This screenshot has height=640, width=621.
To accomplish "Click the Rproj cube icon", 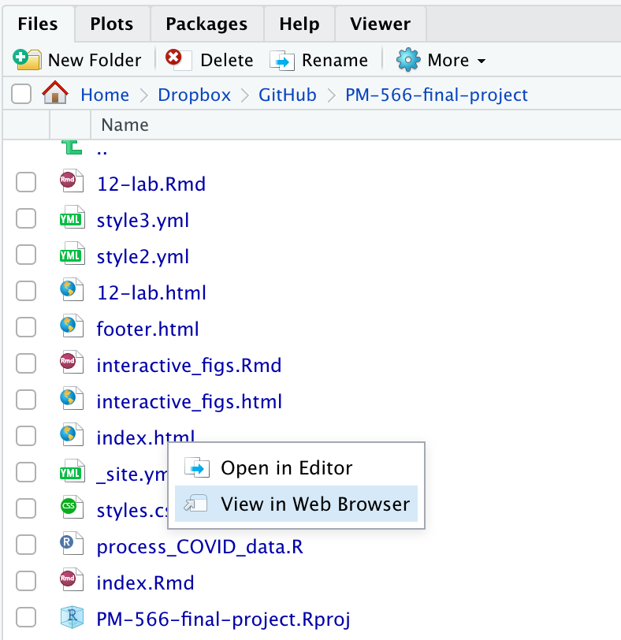I will point(72,616).
